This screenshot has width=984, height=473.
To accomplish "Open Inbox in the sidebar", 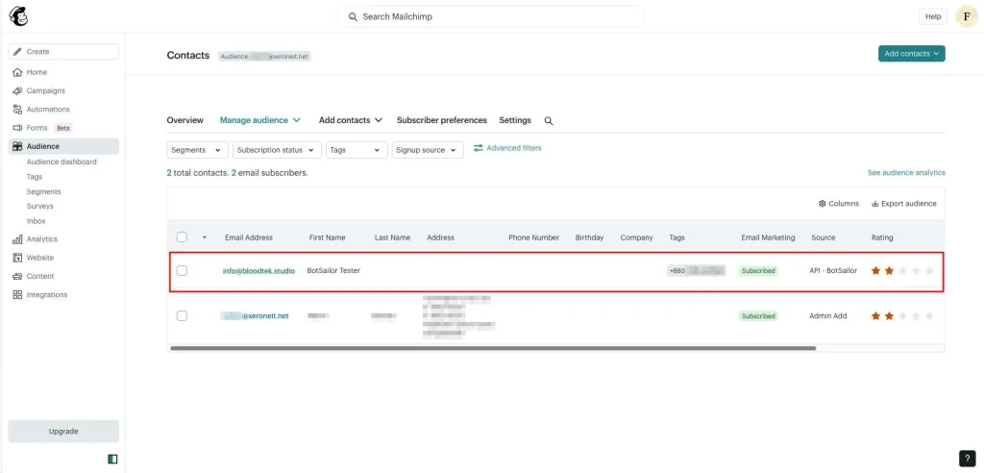I will pos(36,221).
